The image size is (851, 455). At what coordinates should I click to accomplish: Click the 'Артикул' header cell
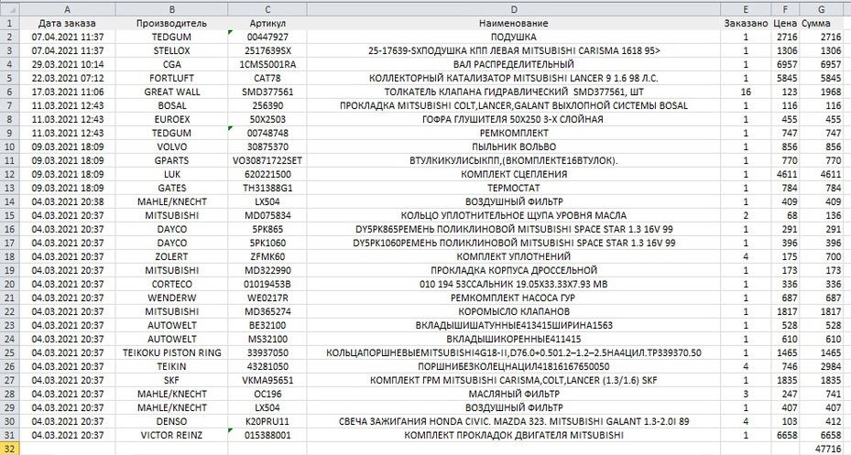[267, 23]
